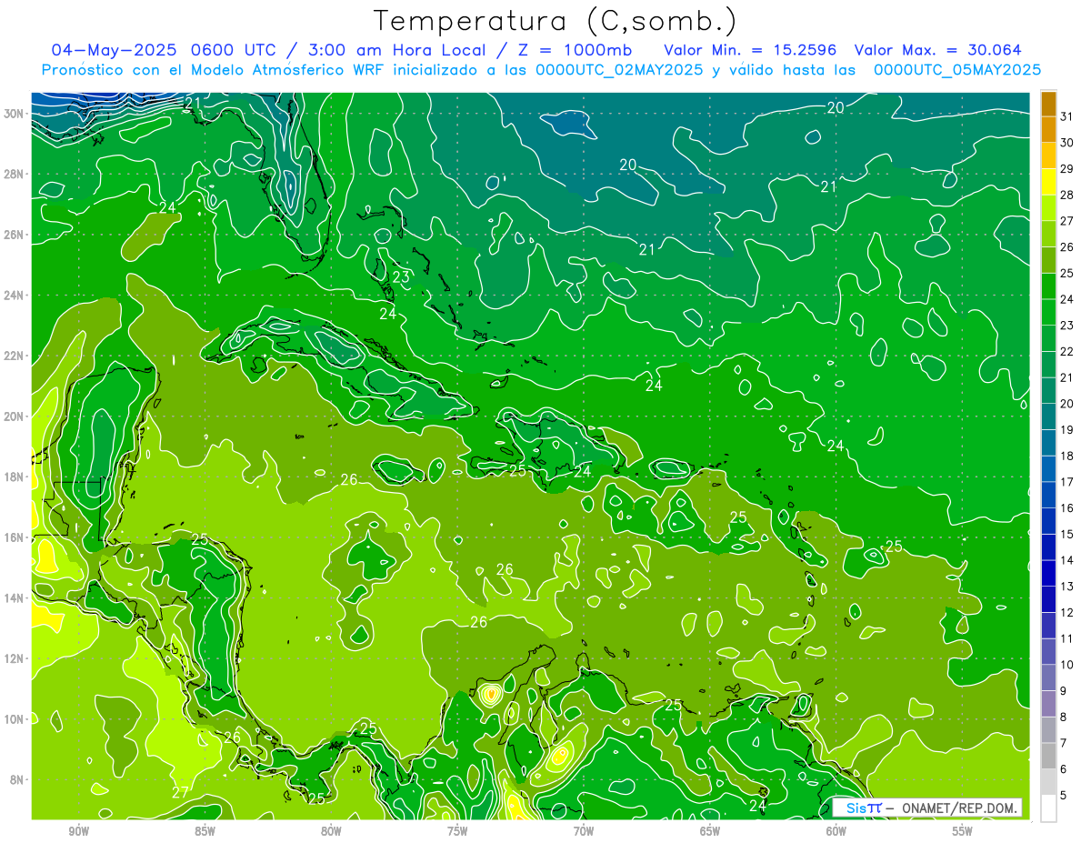Click the colorbar label 12
The image size is (1091, 843).
point(1067,613)
